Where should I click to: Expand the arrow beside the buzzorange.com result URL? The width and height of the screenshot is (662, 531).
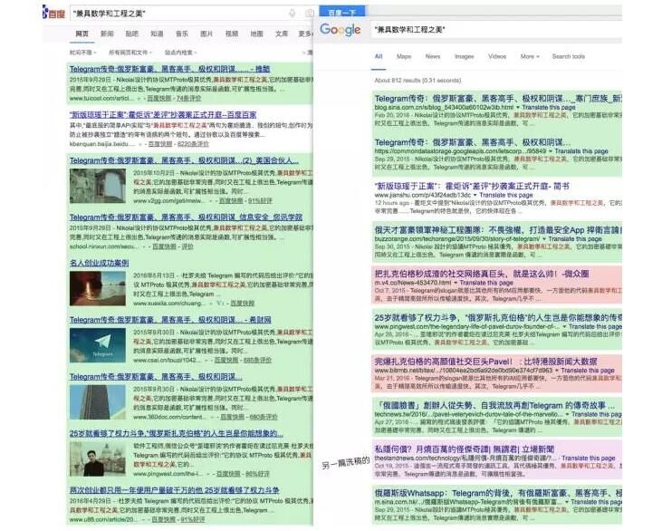click(x=544, y=239)
